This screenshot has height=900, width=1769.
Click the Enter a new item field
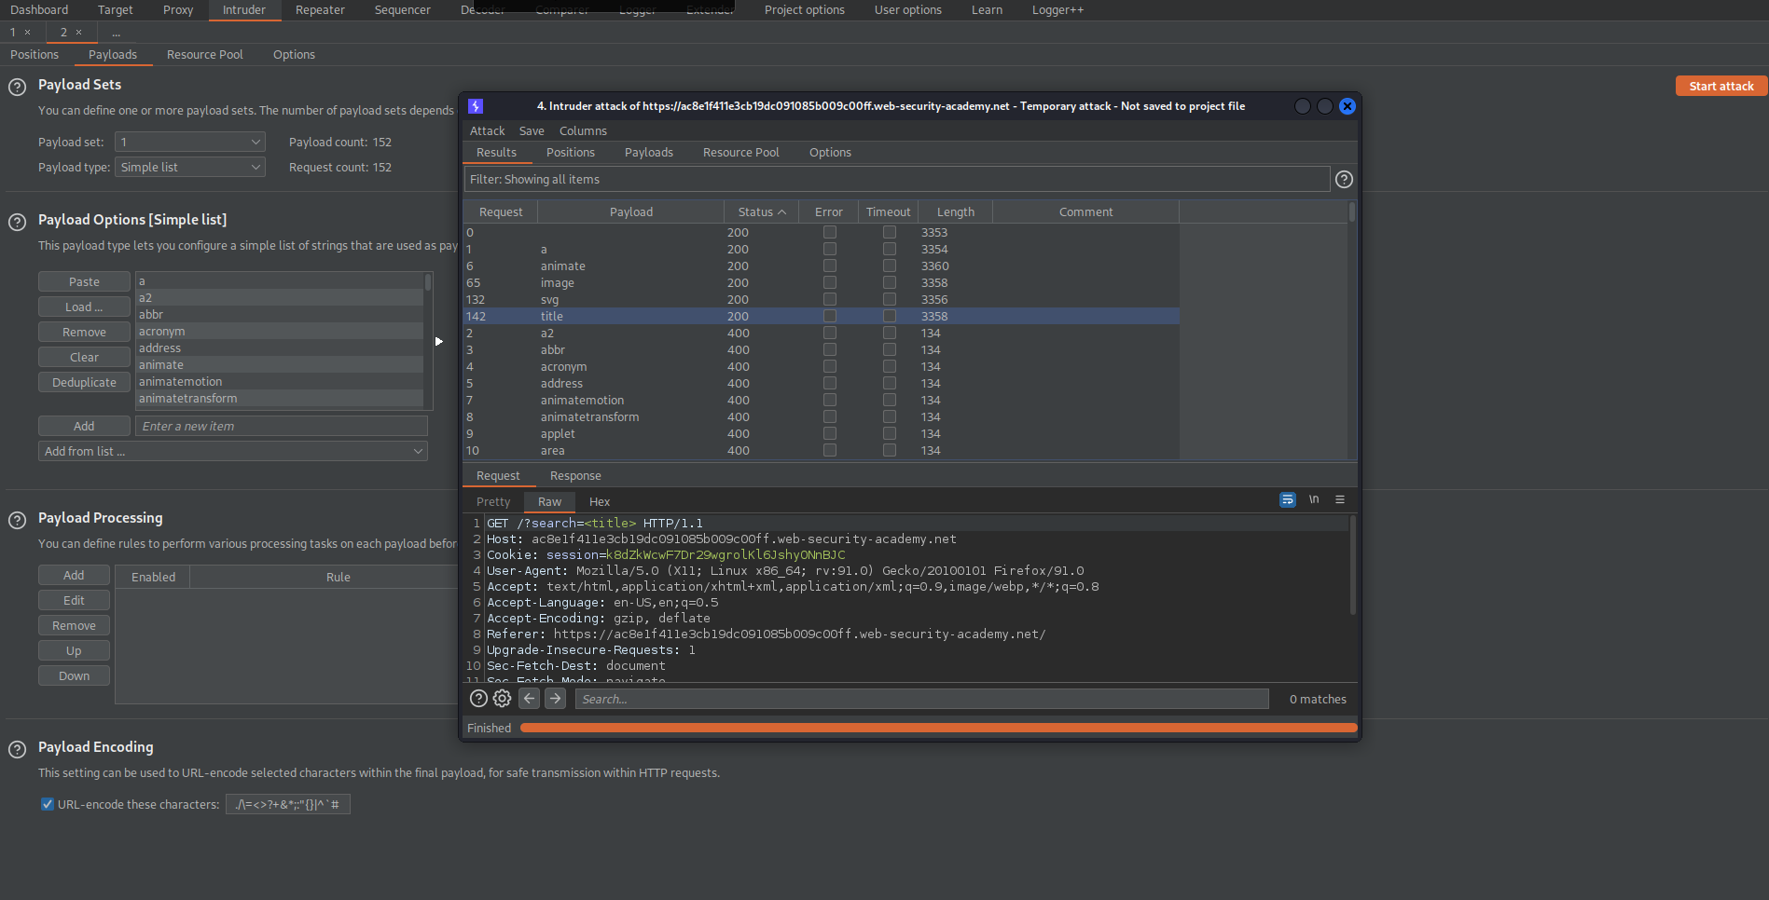pos(281,427)
